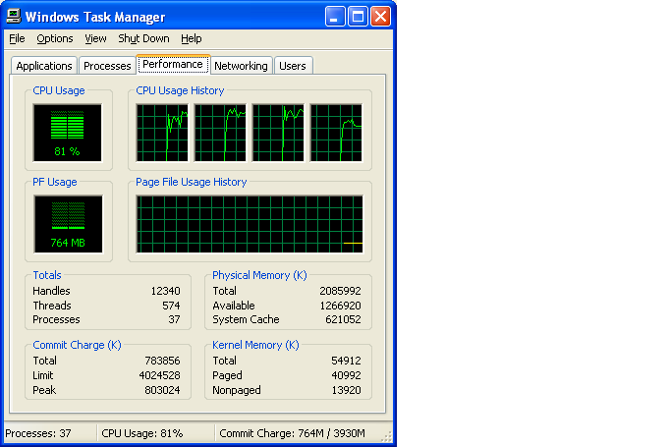Click the 'CPU Usage History' group label

[x=180, y=90]
